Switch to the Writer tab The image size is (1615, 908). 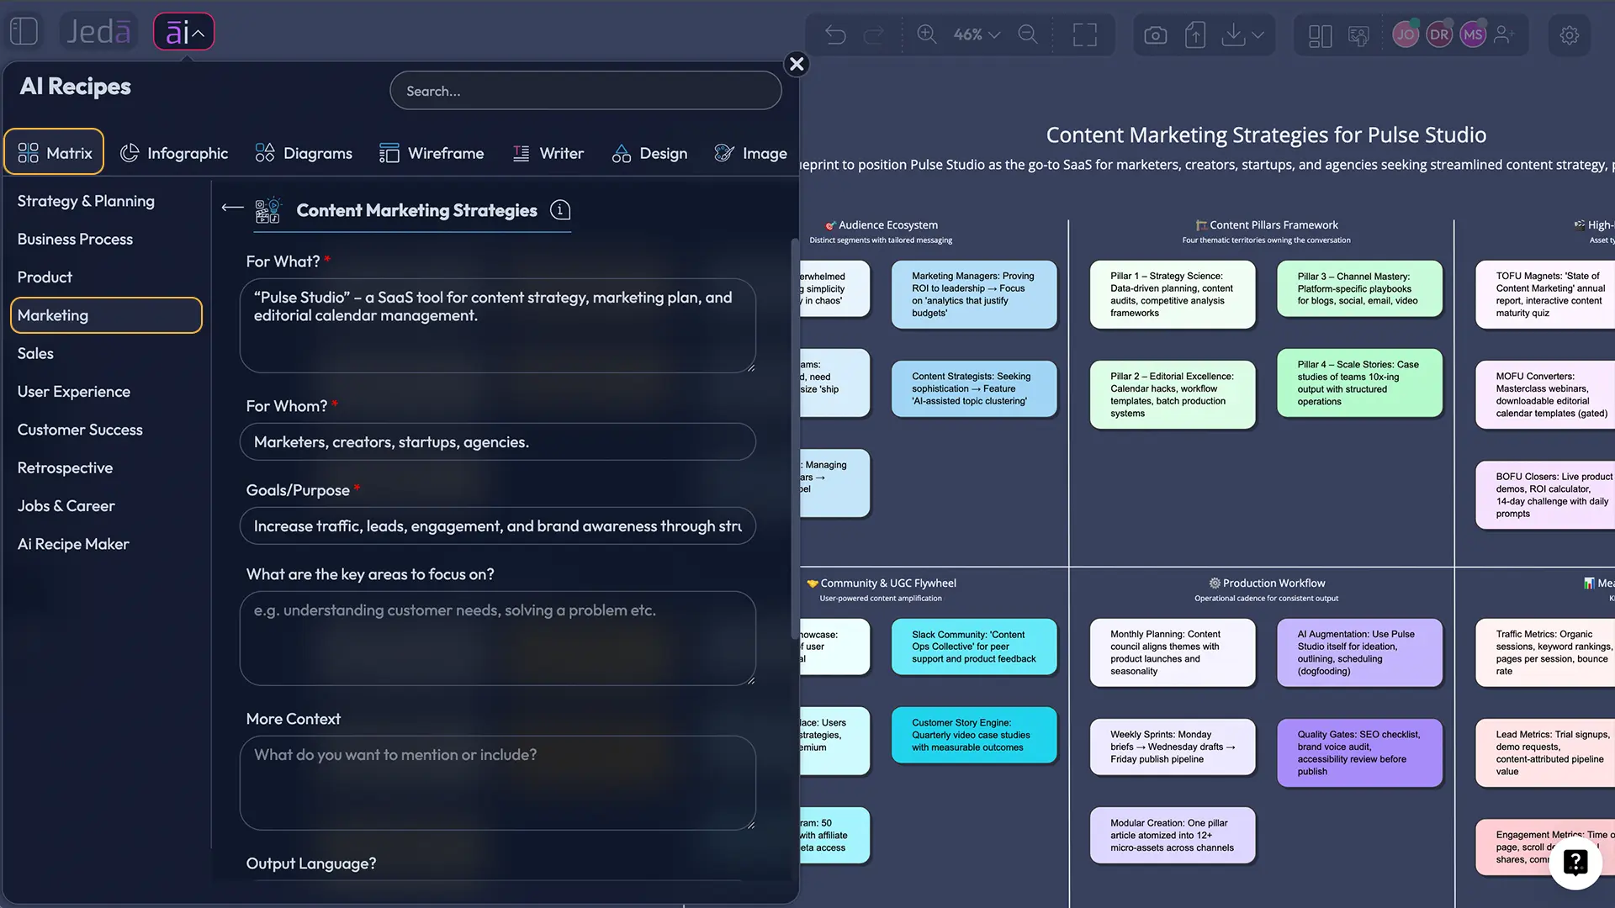pyautogui.click(x=548, y=153)
